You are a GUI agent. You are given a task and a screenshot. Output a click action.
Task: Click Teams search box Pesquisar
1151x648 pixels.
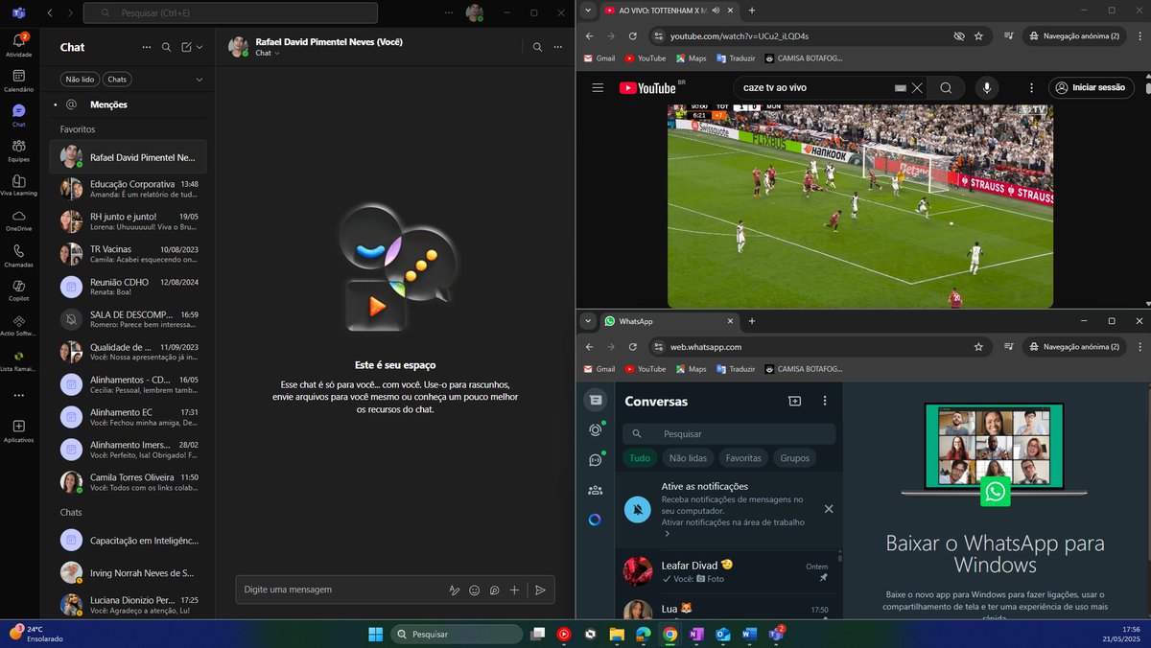pos(230,13)
